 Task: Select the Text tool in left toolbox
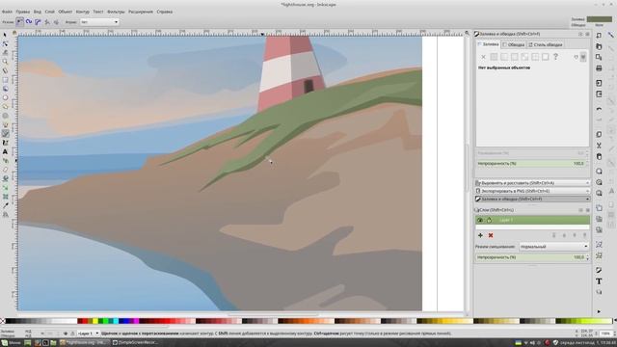[x=5, y=151]
